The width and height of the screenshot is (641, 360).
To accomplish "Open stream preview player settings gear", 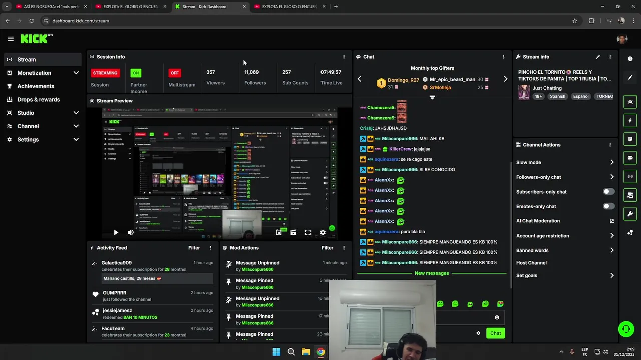I will pyautogui.click(x=323, y=232).
